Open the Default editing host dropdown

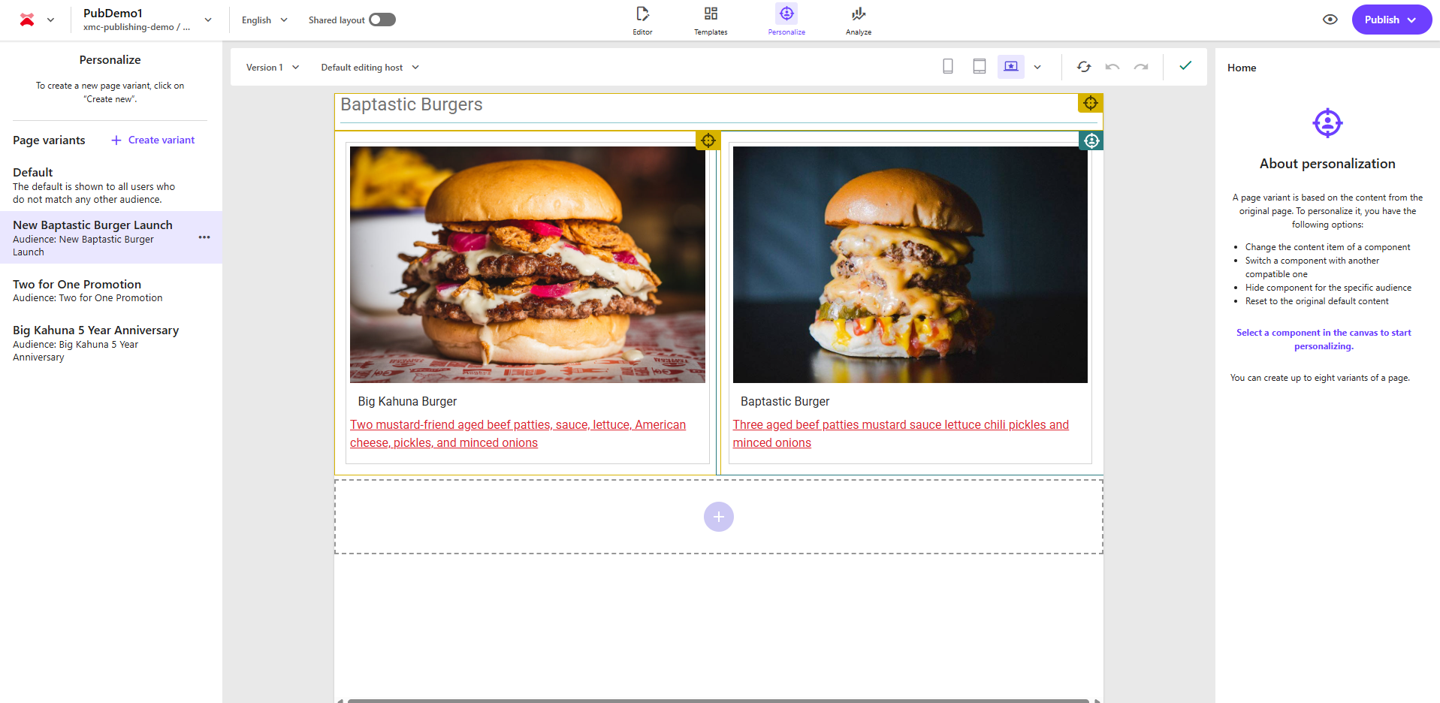[x=370, y=68]
